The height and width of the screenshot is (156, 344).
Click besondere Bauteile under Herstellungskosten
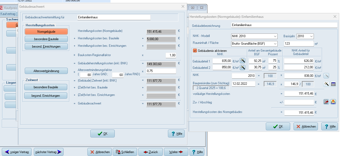pyautogui.click(x=46, y=39)
